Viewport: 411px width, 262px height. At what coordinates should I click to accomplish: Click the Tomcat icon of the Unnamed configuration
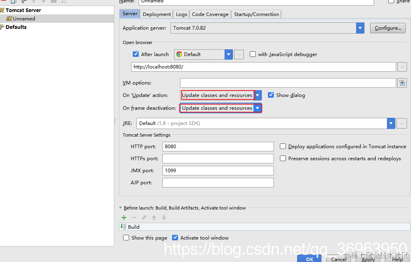[x=9, y=18]
